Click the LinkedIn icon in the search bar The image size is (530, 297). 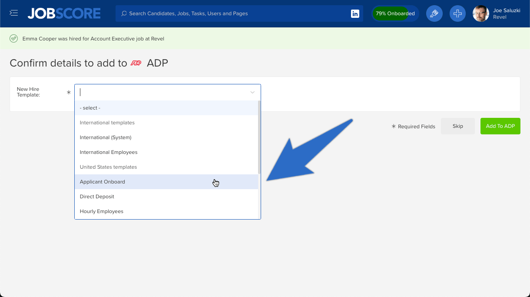tap(355, 13)
